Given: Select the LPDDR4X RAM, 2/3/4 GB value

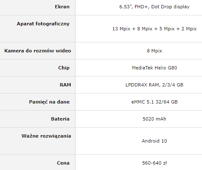Looking at the screenshot, I should 154,85.
